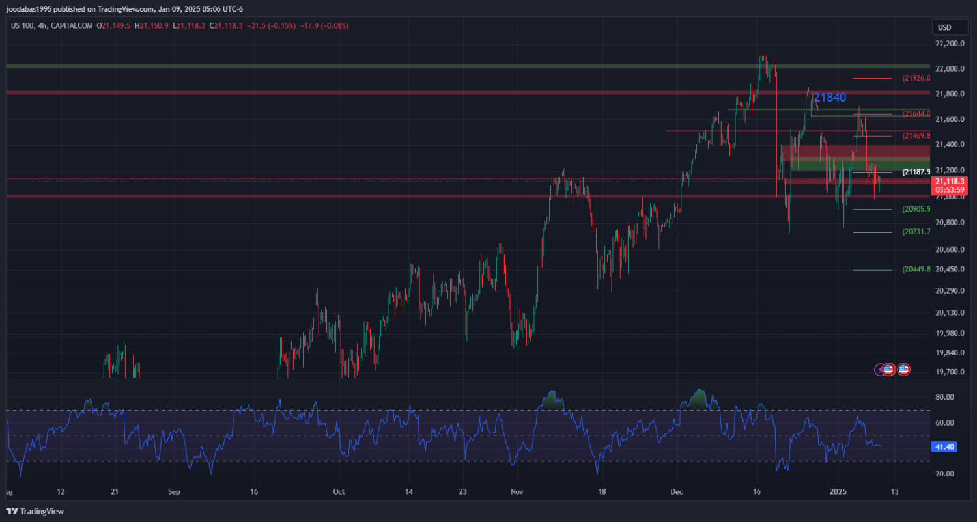977x522 pixels.
Task: Click the 22,000.0 price scale label
Action: (949, 69)
